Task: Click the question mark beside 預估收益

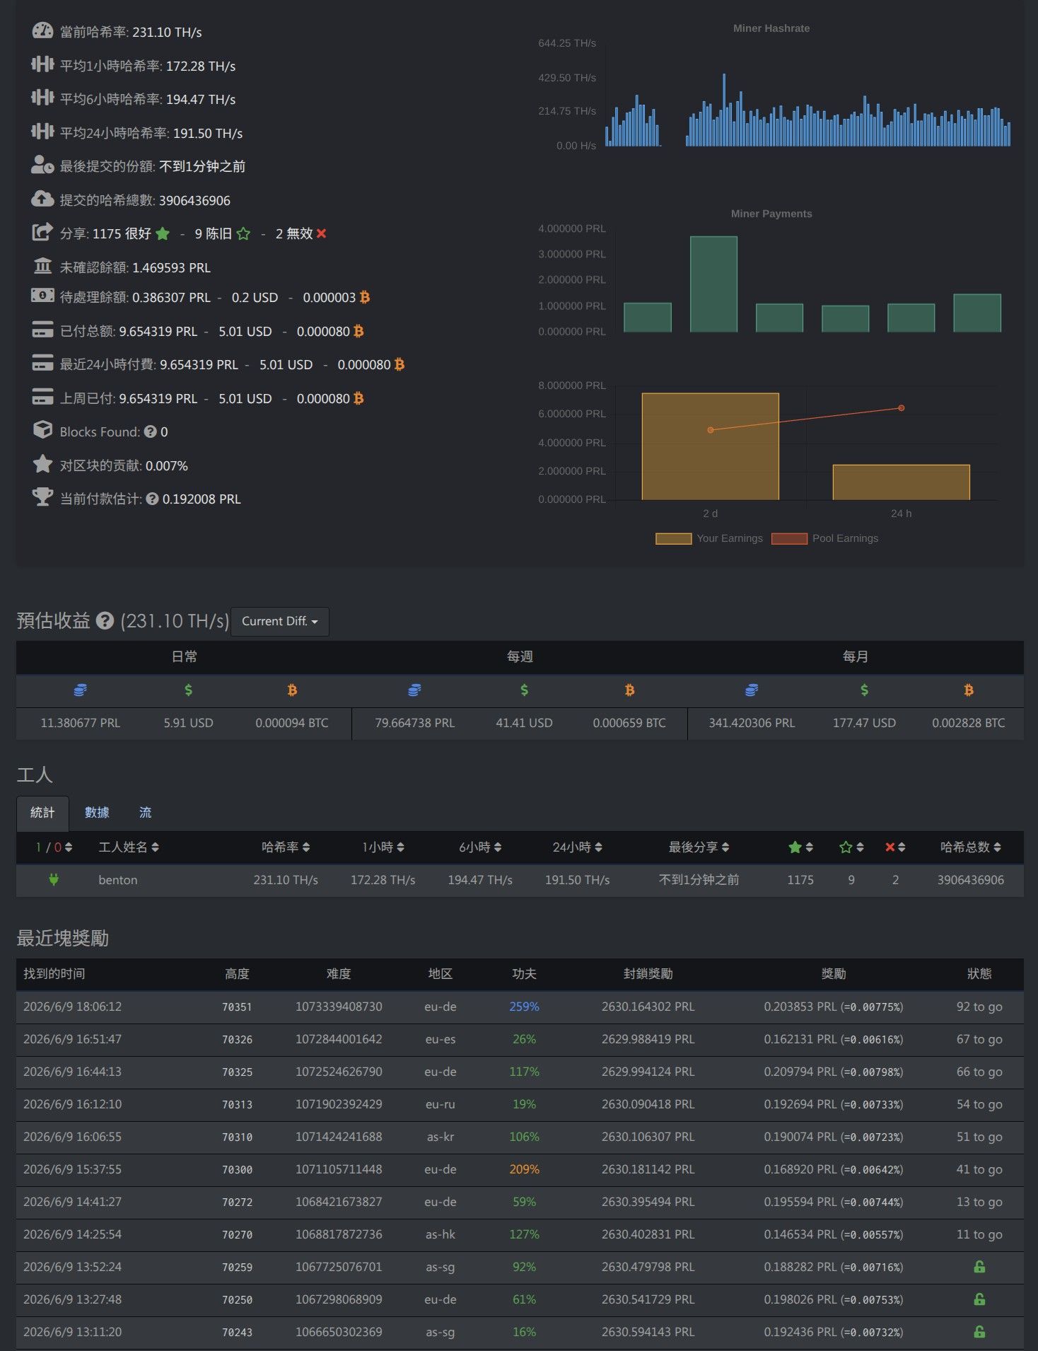Action: pyautogui.click(x=105, y=621)
